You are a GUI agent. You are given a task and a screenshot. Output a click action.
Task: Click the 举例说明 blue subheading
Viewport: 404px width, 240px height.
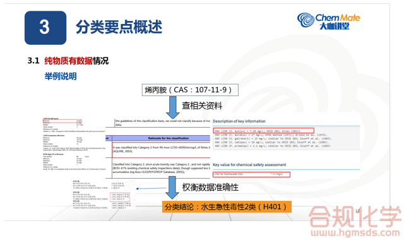[61, 76]
